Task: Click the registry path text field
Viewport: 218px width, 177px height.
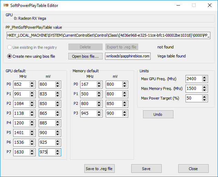Action: (x=108, y=36)
